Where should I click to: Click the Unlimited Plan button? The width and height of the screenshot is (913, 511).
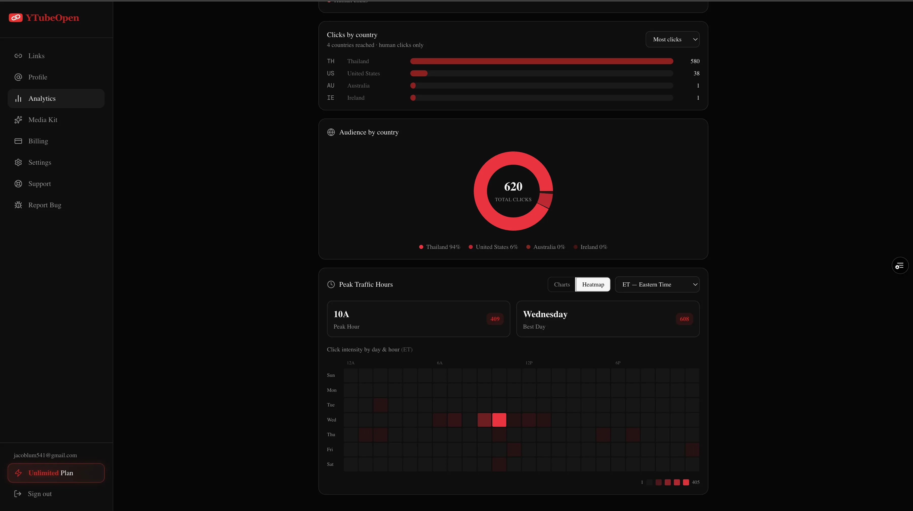tap(56, 473)
